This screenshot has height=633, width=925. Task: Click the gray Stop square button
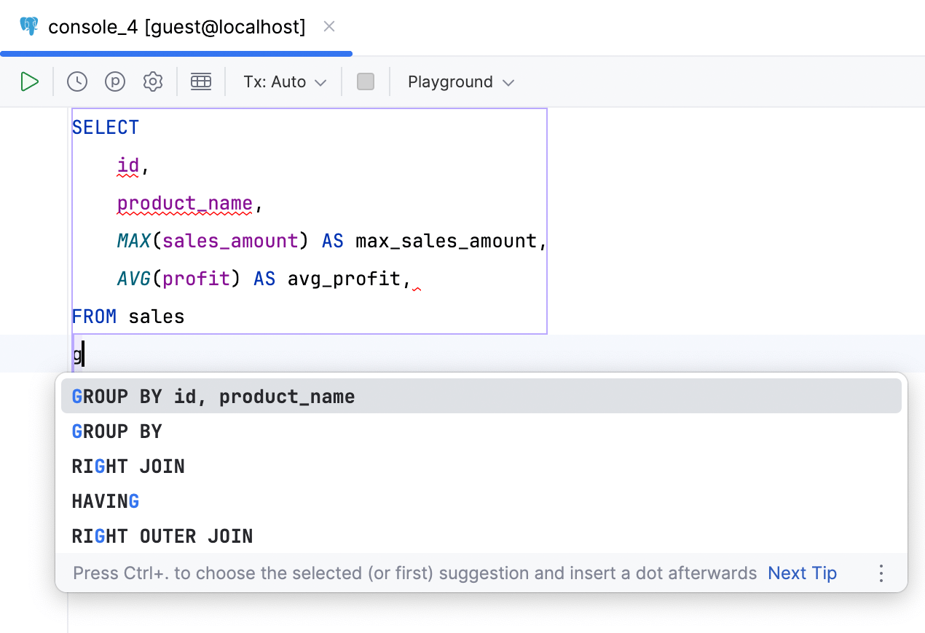pyautogui.click(x=366, y=81)
